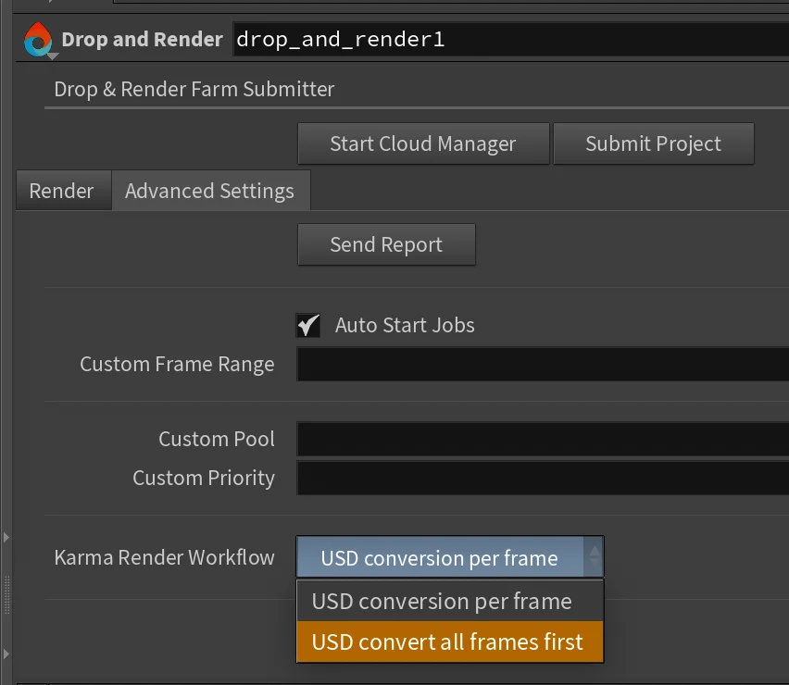Click the Karma Workflow combo stepper arrow
The height and width of the screenshot is (685, 789).
[x=595, y=557]
